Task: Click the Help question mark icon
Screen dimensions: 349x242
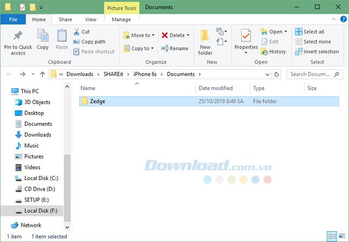Action: click(x=344, y=19)
